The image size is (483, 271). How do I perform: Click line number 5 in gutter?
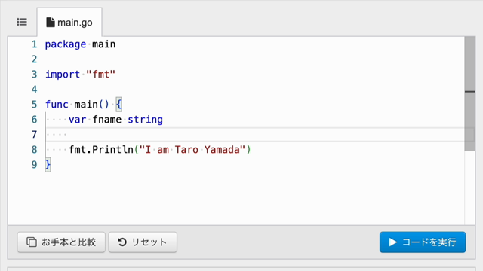click(x=34, y=105)
